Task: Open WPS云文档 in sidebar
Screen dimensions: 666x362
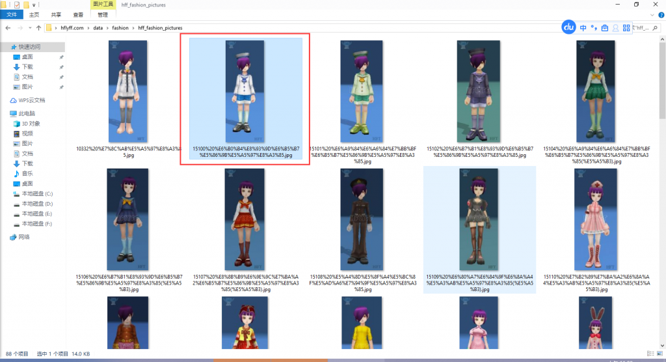Action: [x=31, y=100]
